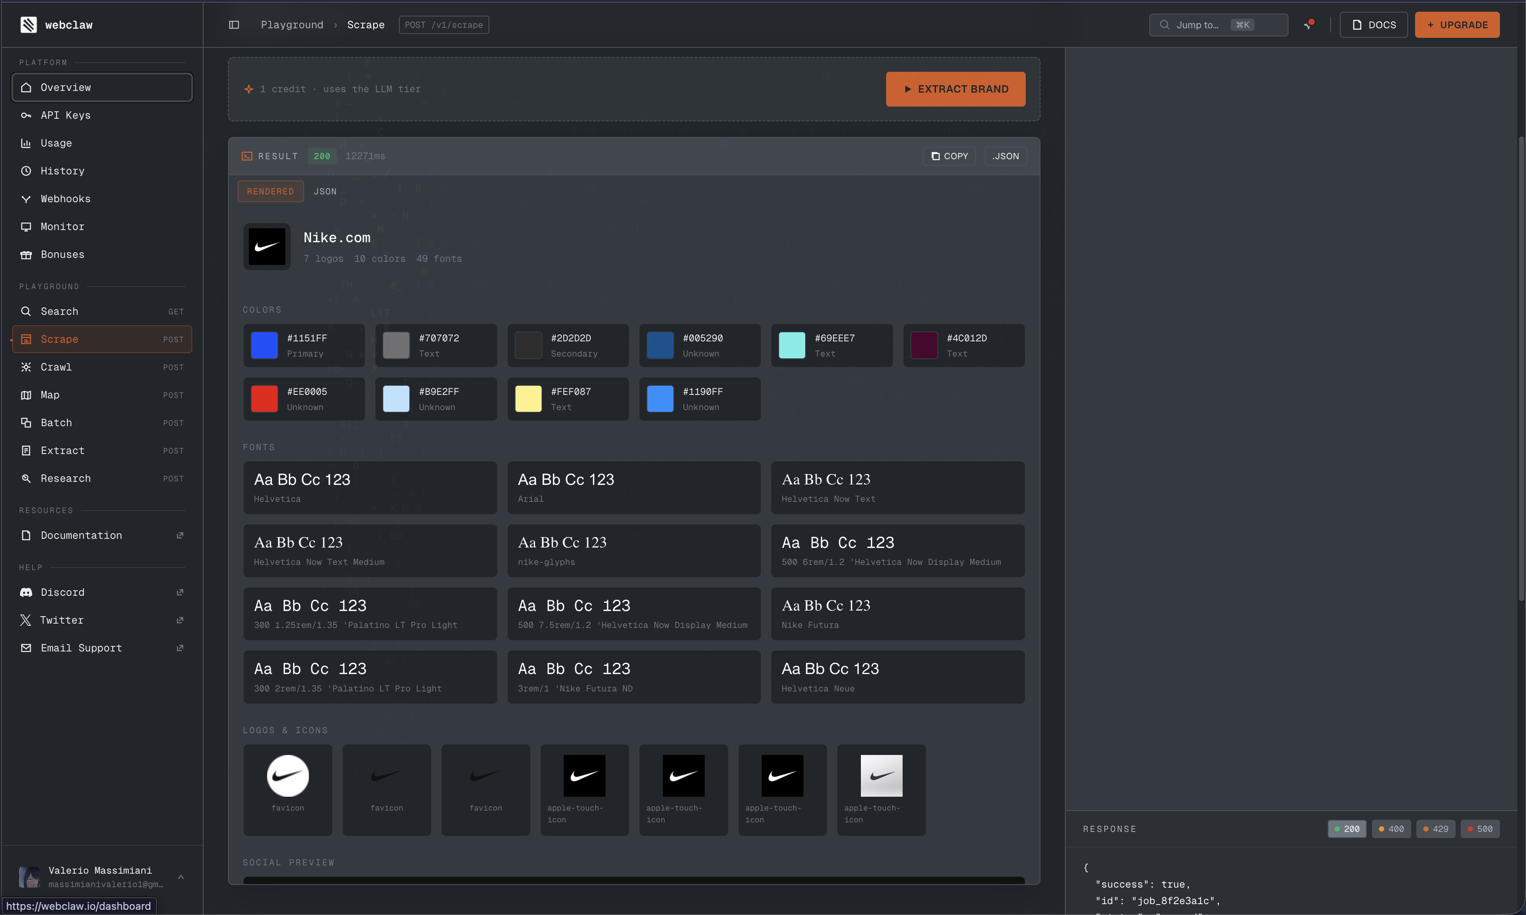This screenshot has height=915, width=1526.
Task: Click the Scrape sidebar icon
Action: (26, 339)
